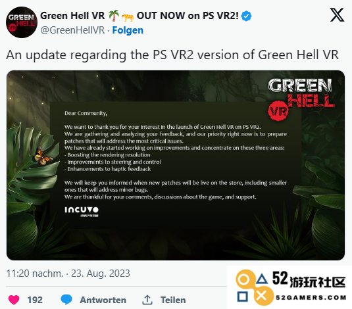Screen dimensions: 352x309
Task: Click the Folgen follow link
Action: [128, 30]
